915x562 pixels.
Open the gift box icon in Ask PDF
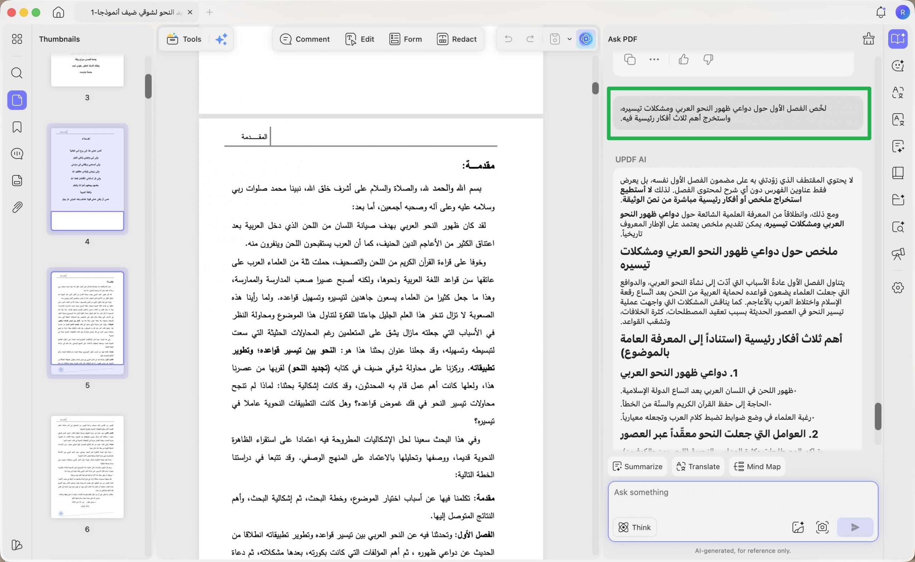[x=869, y=39]
